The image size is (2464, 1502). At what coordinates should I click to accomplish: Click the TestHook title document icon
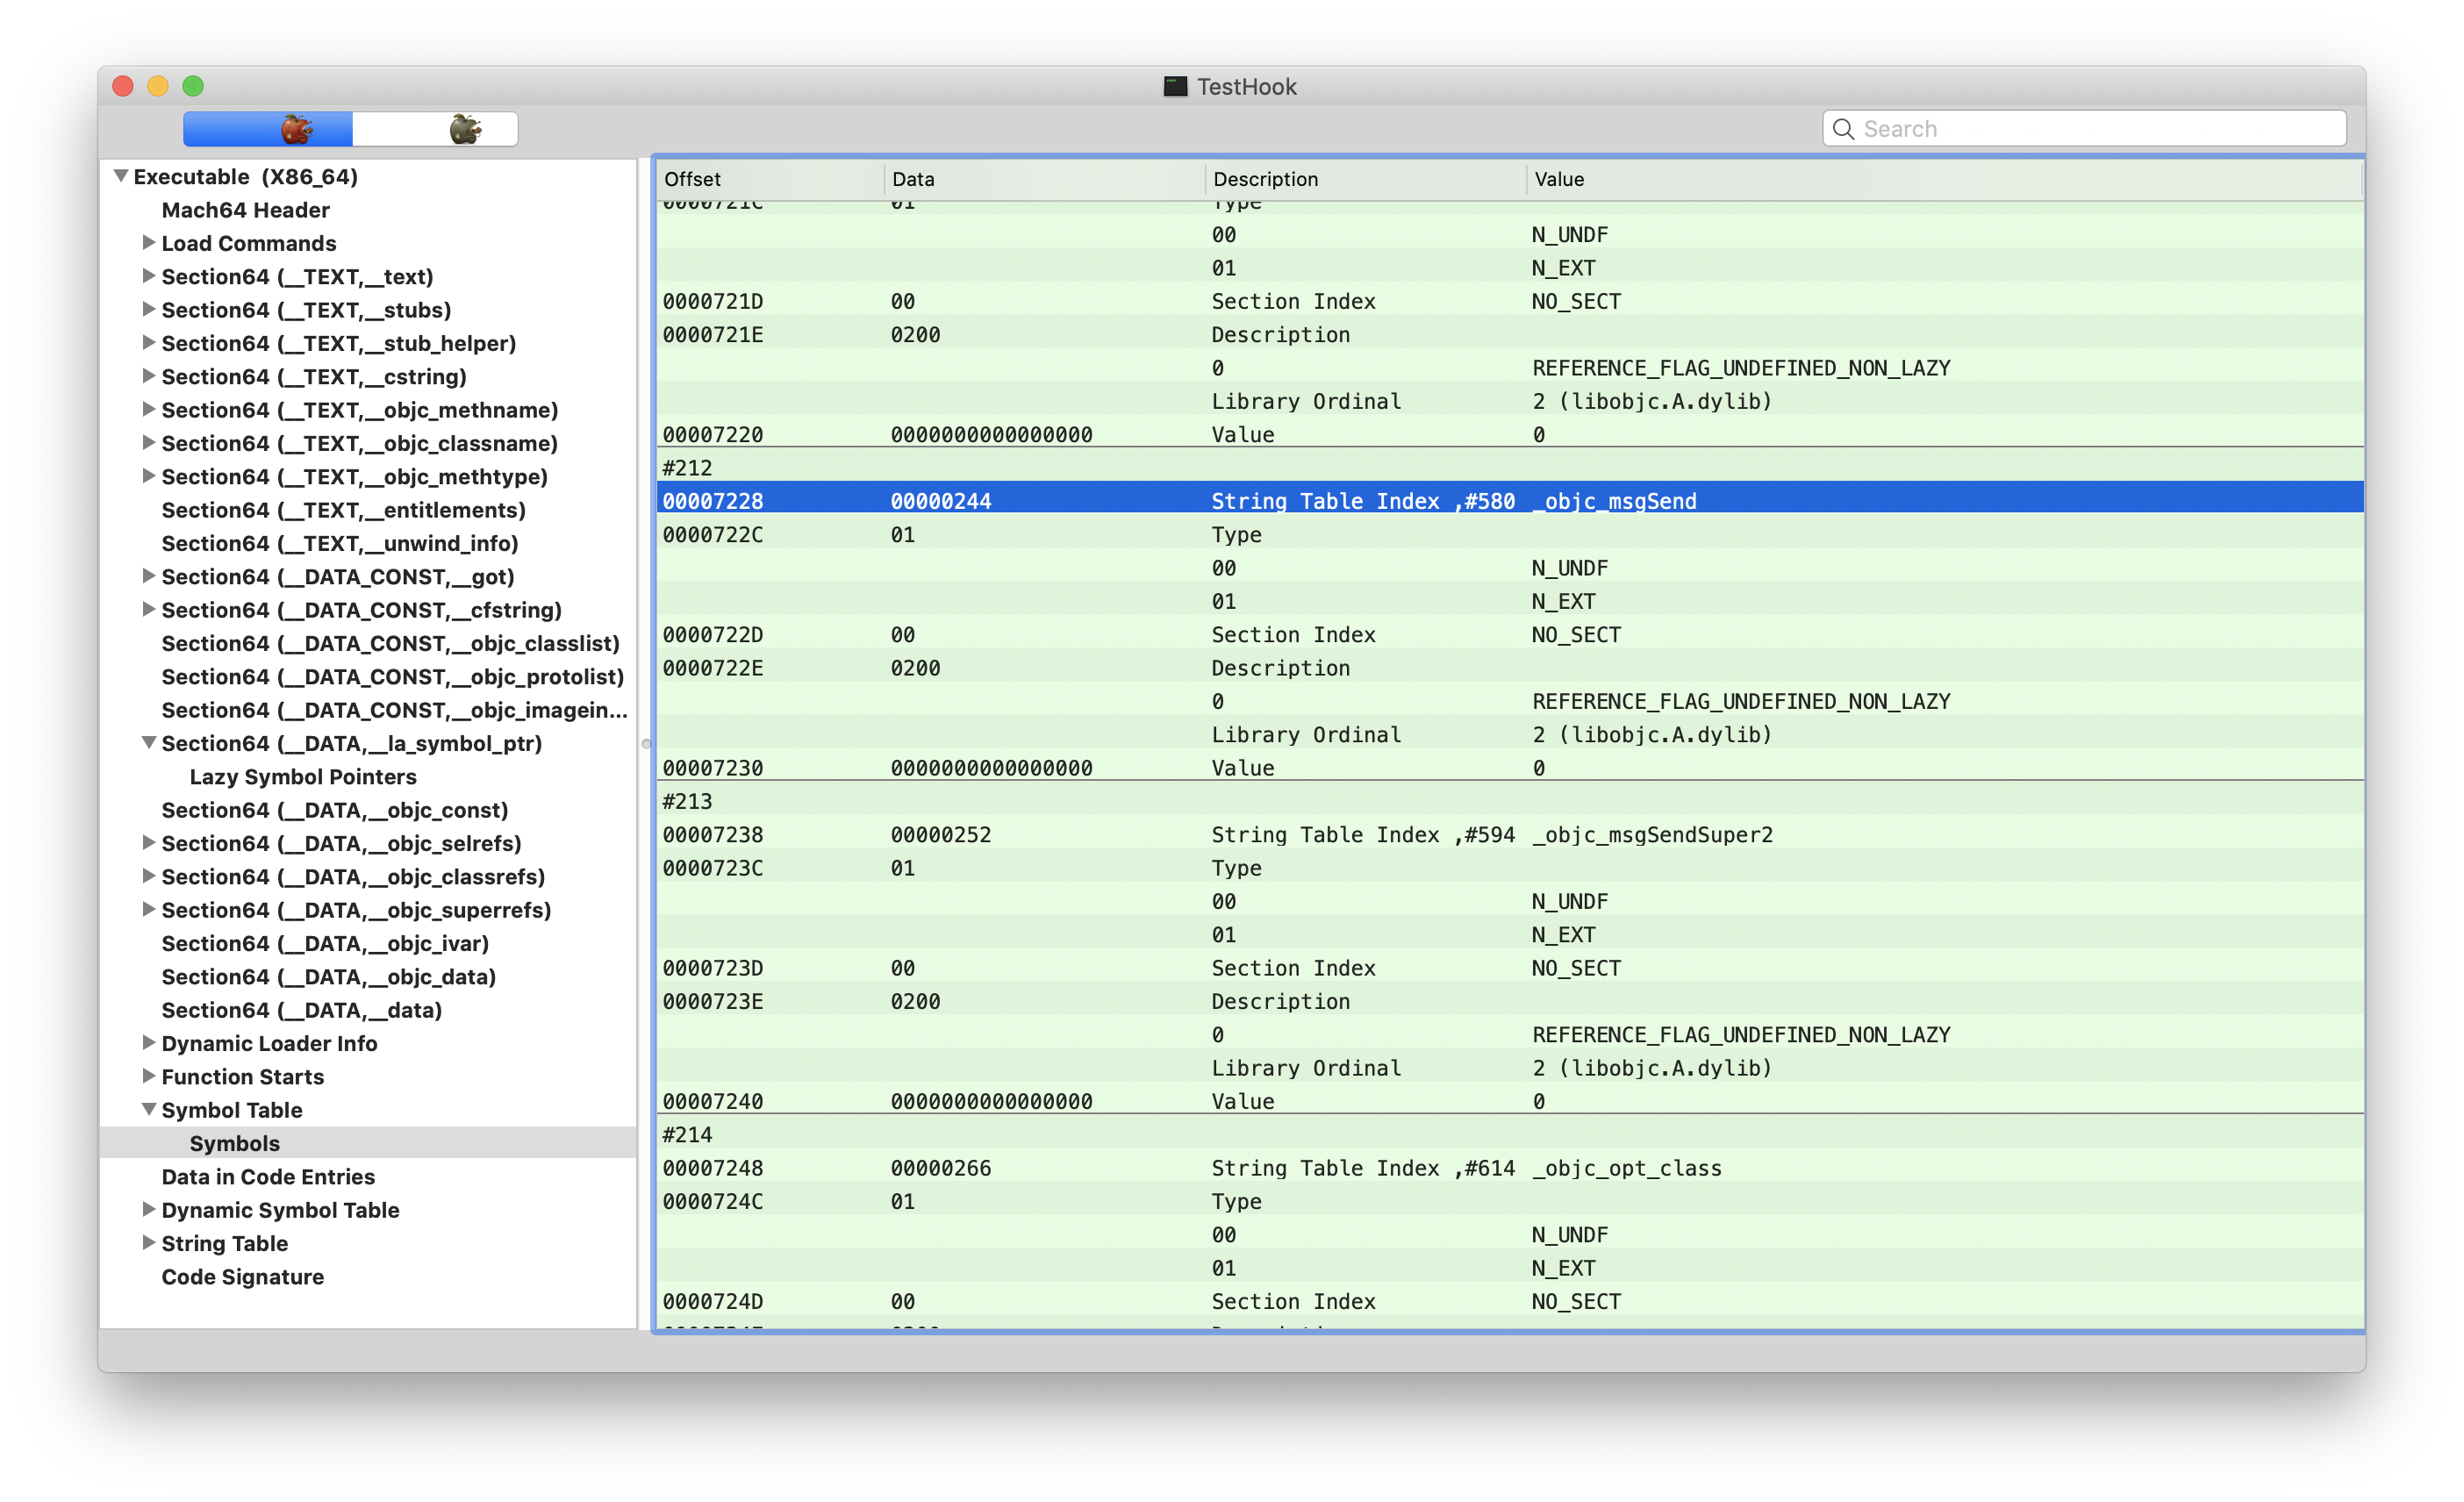pos(1175,87)
